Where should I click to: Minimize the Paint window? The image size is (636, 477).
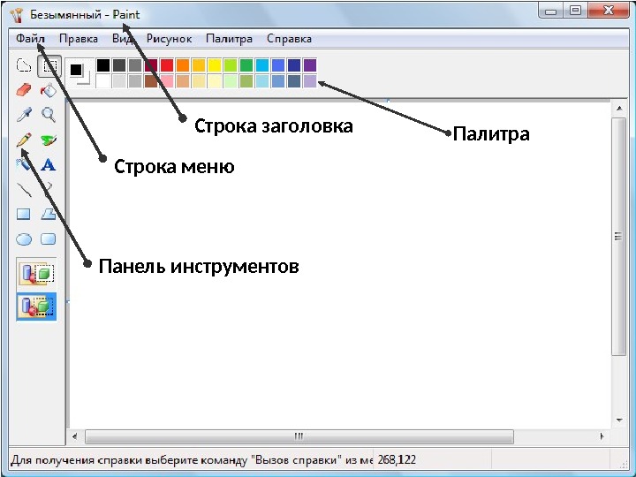(x=551, y=11)
